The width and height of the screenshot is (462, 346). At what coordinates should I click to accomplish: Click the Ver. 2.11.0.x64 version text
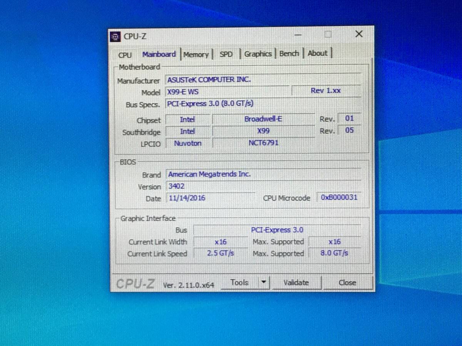(x=189, y=285)
